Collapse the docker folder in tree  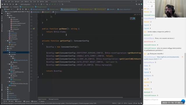(6, 41)
